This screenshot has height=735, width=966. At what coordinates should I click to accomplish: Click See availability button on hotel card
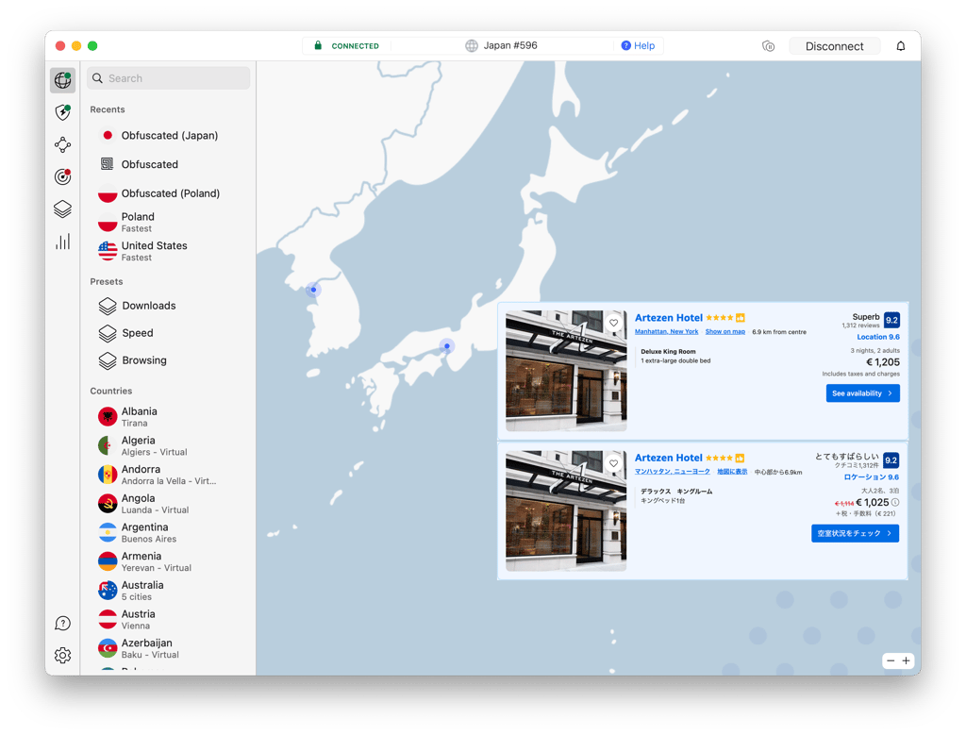coord(862,393)
